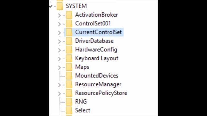Expand the ResourcePolicyStore key
This screenshot has height=116, width=207.
click(x=60, y=93)
